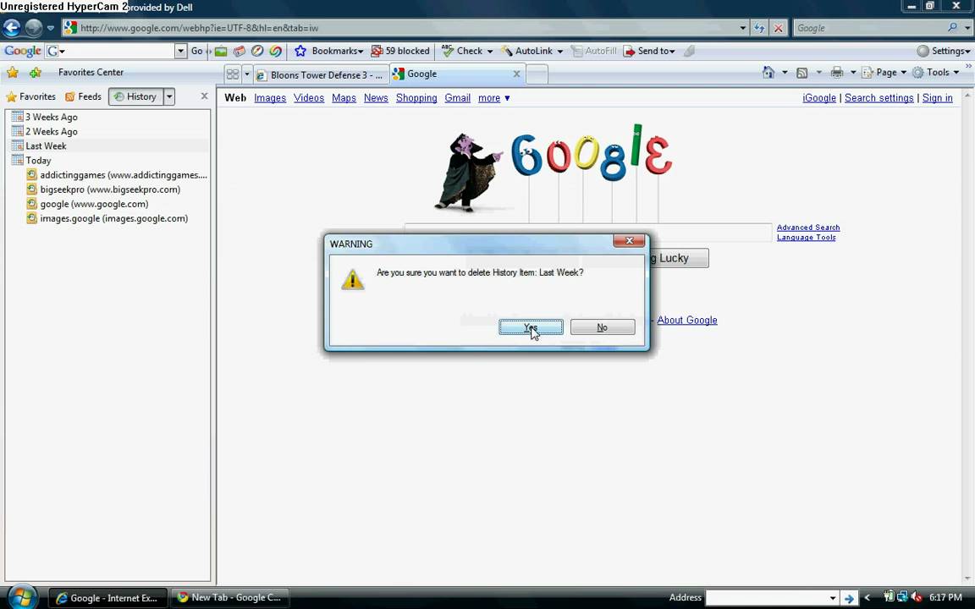
Task: Click the iGoogle link
Action: (819, 98)
